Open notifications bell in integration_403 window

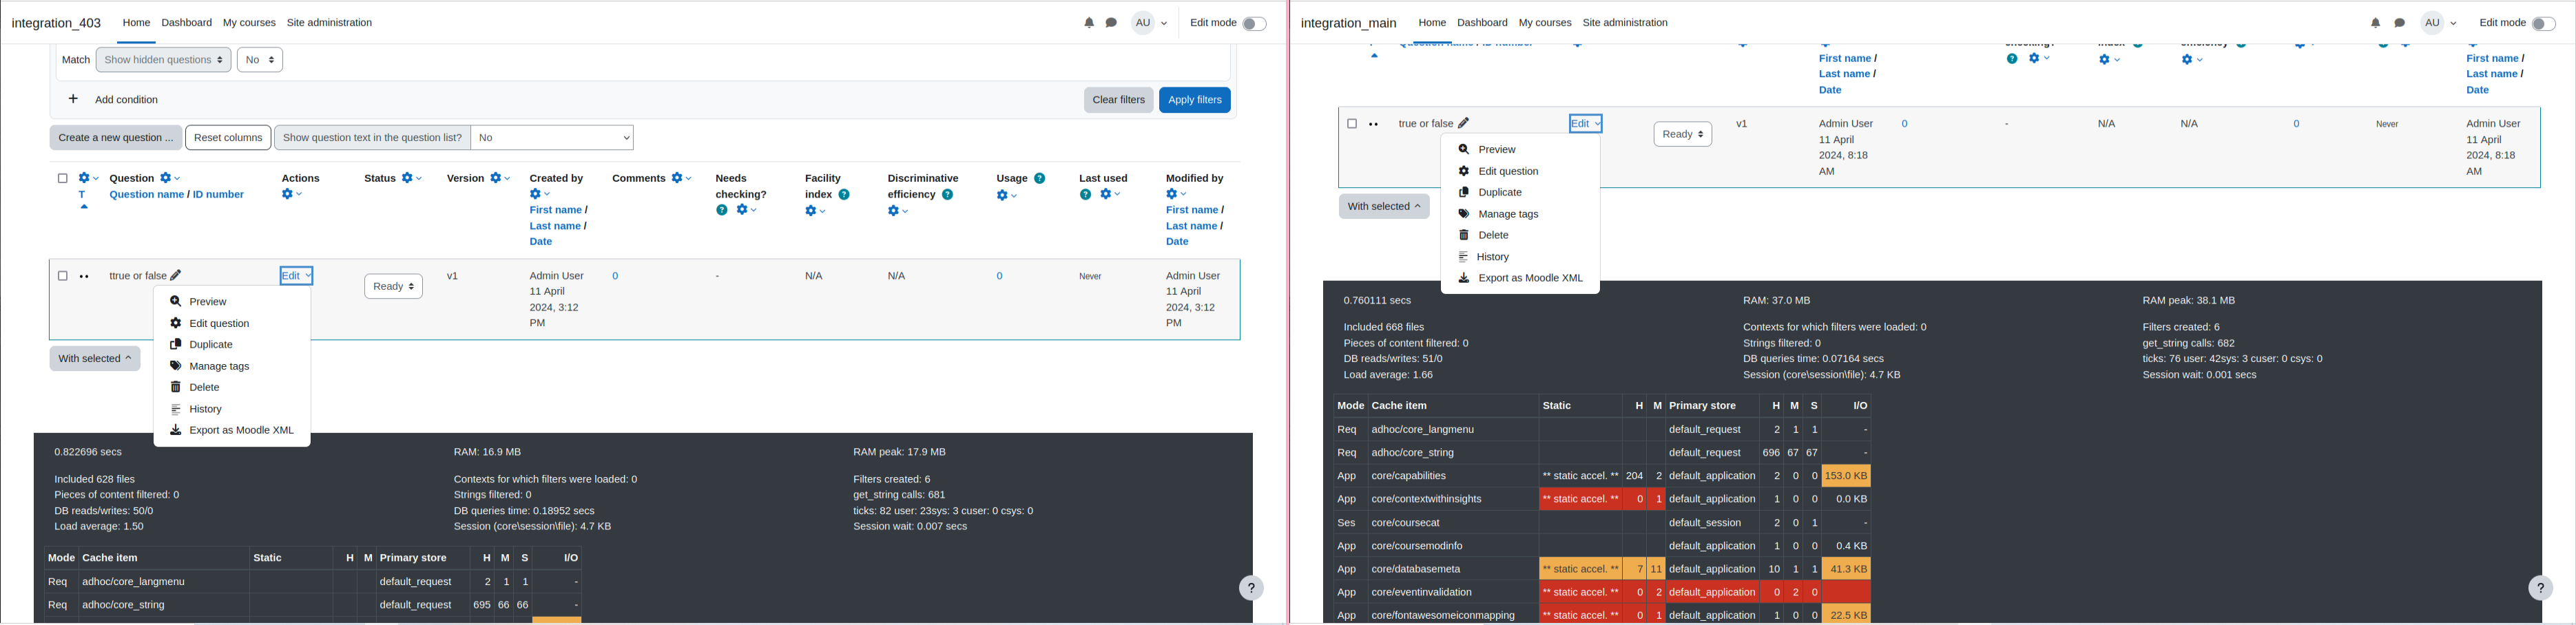coord(1089,23)
